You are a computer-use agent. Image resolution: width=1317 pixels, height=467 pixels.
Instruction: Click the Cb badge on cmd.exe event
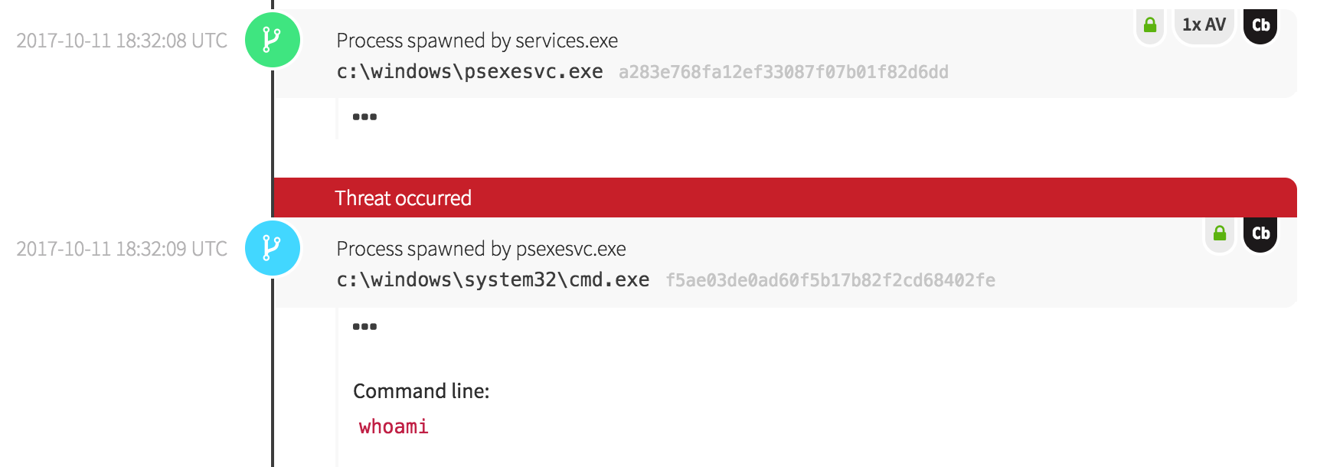click(1260, 233)
